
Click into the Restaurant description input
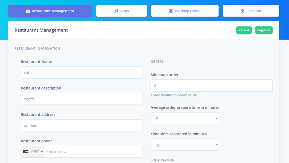pos(82,99)
